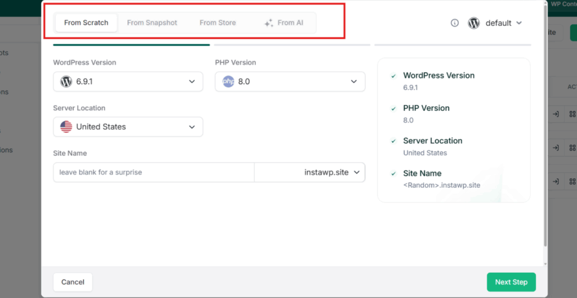Click checkmark beside Server Location summary heading
The image size is (577, 298).
point(393,141)
